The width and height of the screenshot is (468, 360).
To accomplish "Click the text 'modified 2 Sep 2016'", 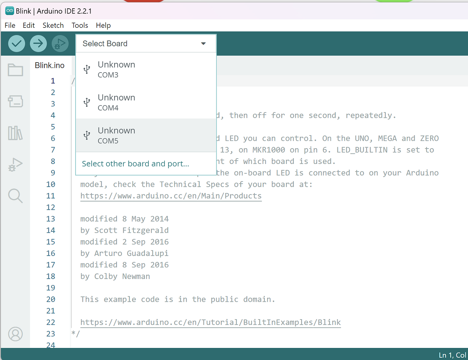I will [x=124, y=242].
